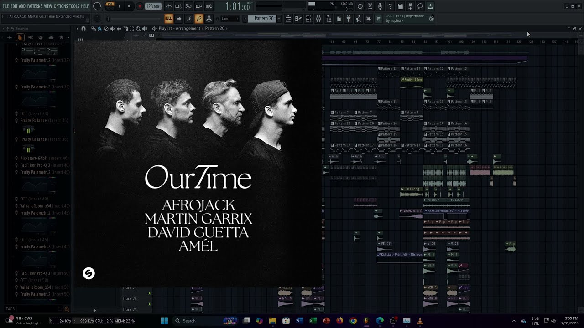The image size is (584, 328).
Task: Open audio editor scissors icon
Action: [370, 6]
